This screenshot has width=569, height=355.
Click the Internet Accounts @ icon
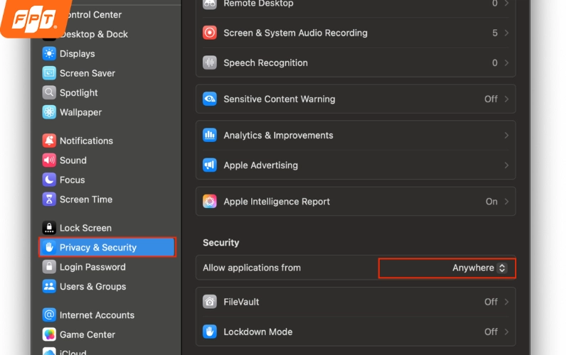(49, 315)
